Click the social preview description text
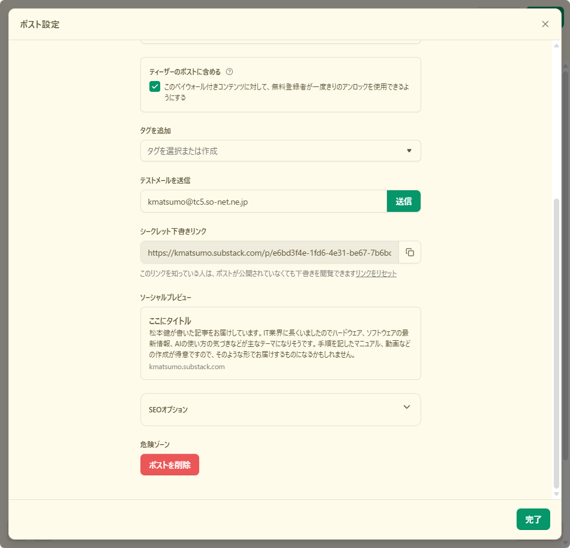This screenshot has height=548, width=570. (280, 344)
